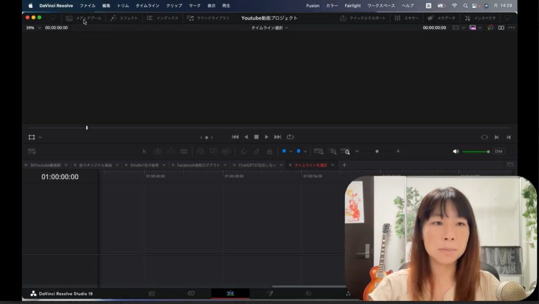The width and height of the screenshot is (539, 304).
Task: Click the クイックエクスポート button
Action: point(363,18)
